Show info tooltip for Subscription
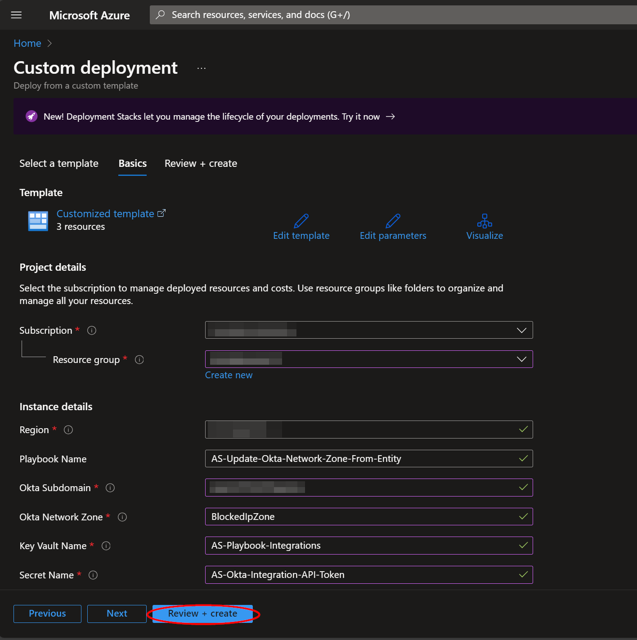Screen dimensions: 637x640 point(92,331)
